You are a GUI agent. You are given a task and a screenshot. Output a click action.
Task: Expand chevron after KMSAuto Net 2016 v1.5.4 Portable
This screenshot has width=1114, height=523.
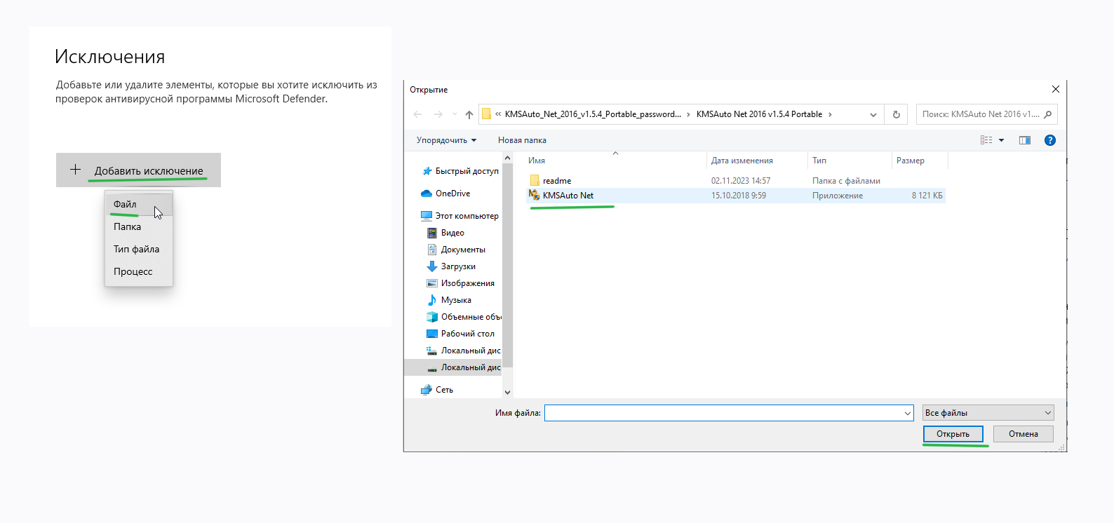[831, 114]
